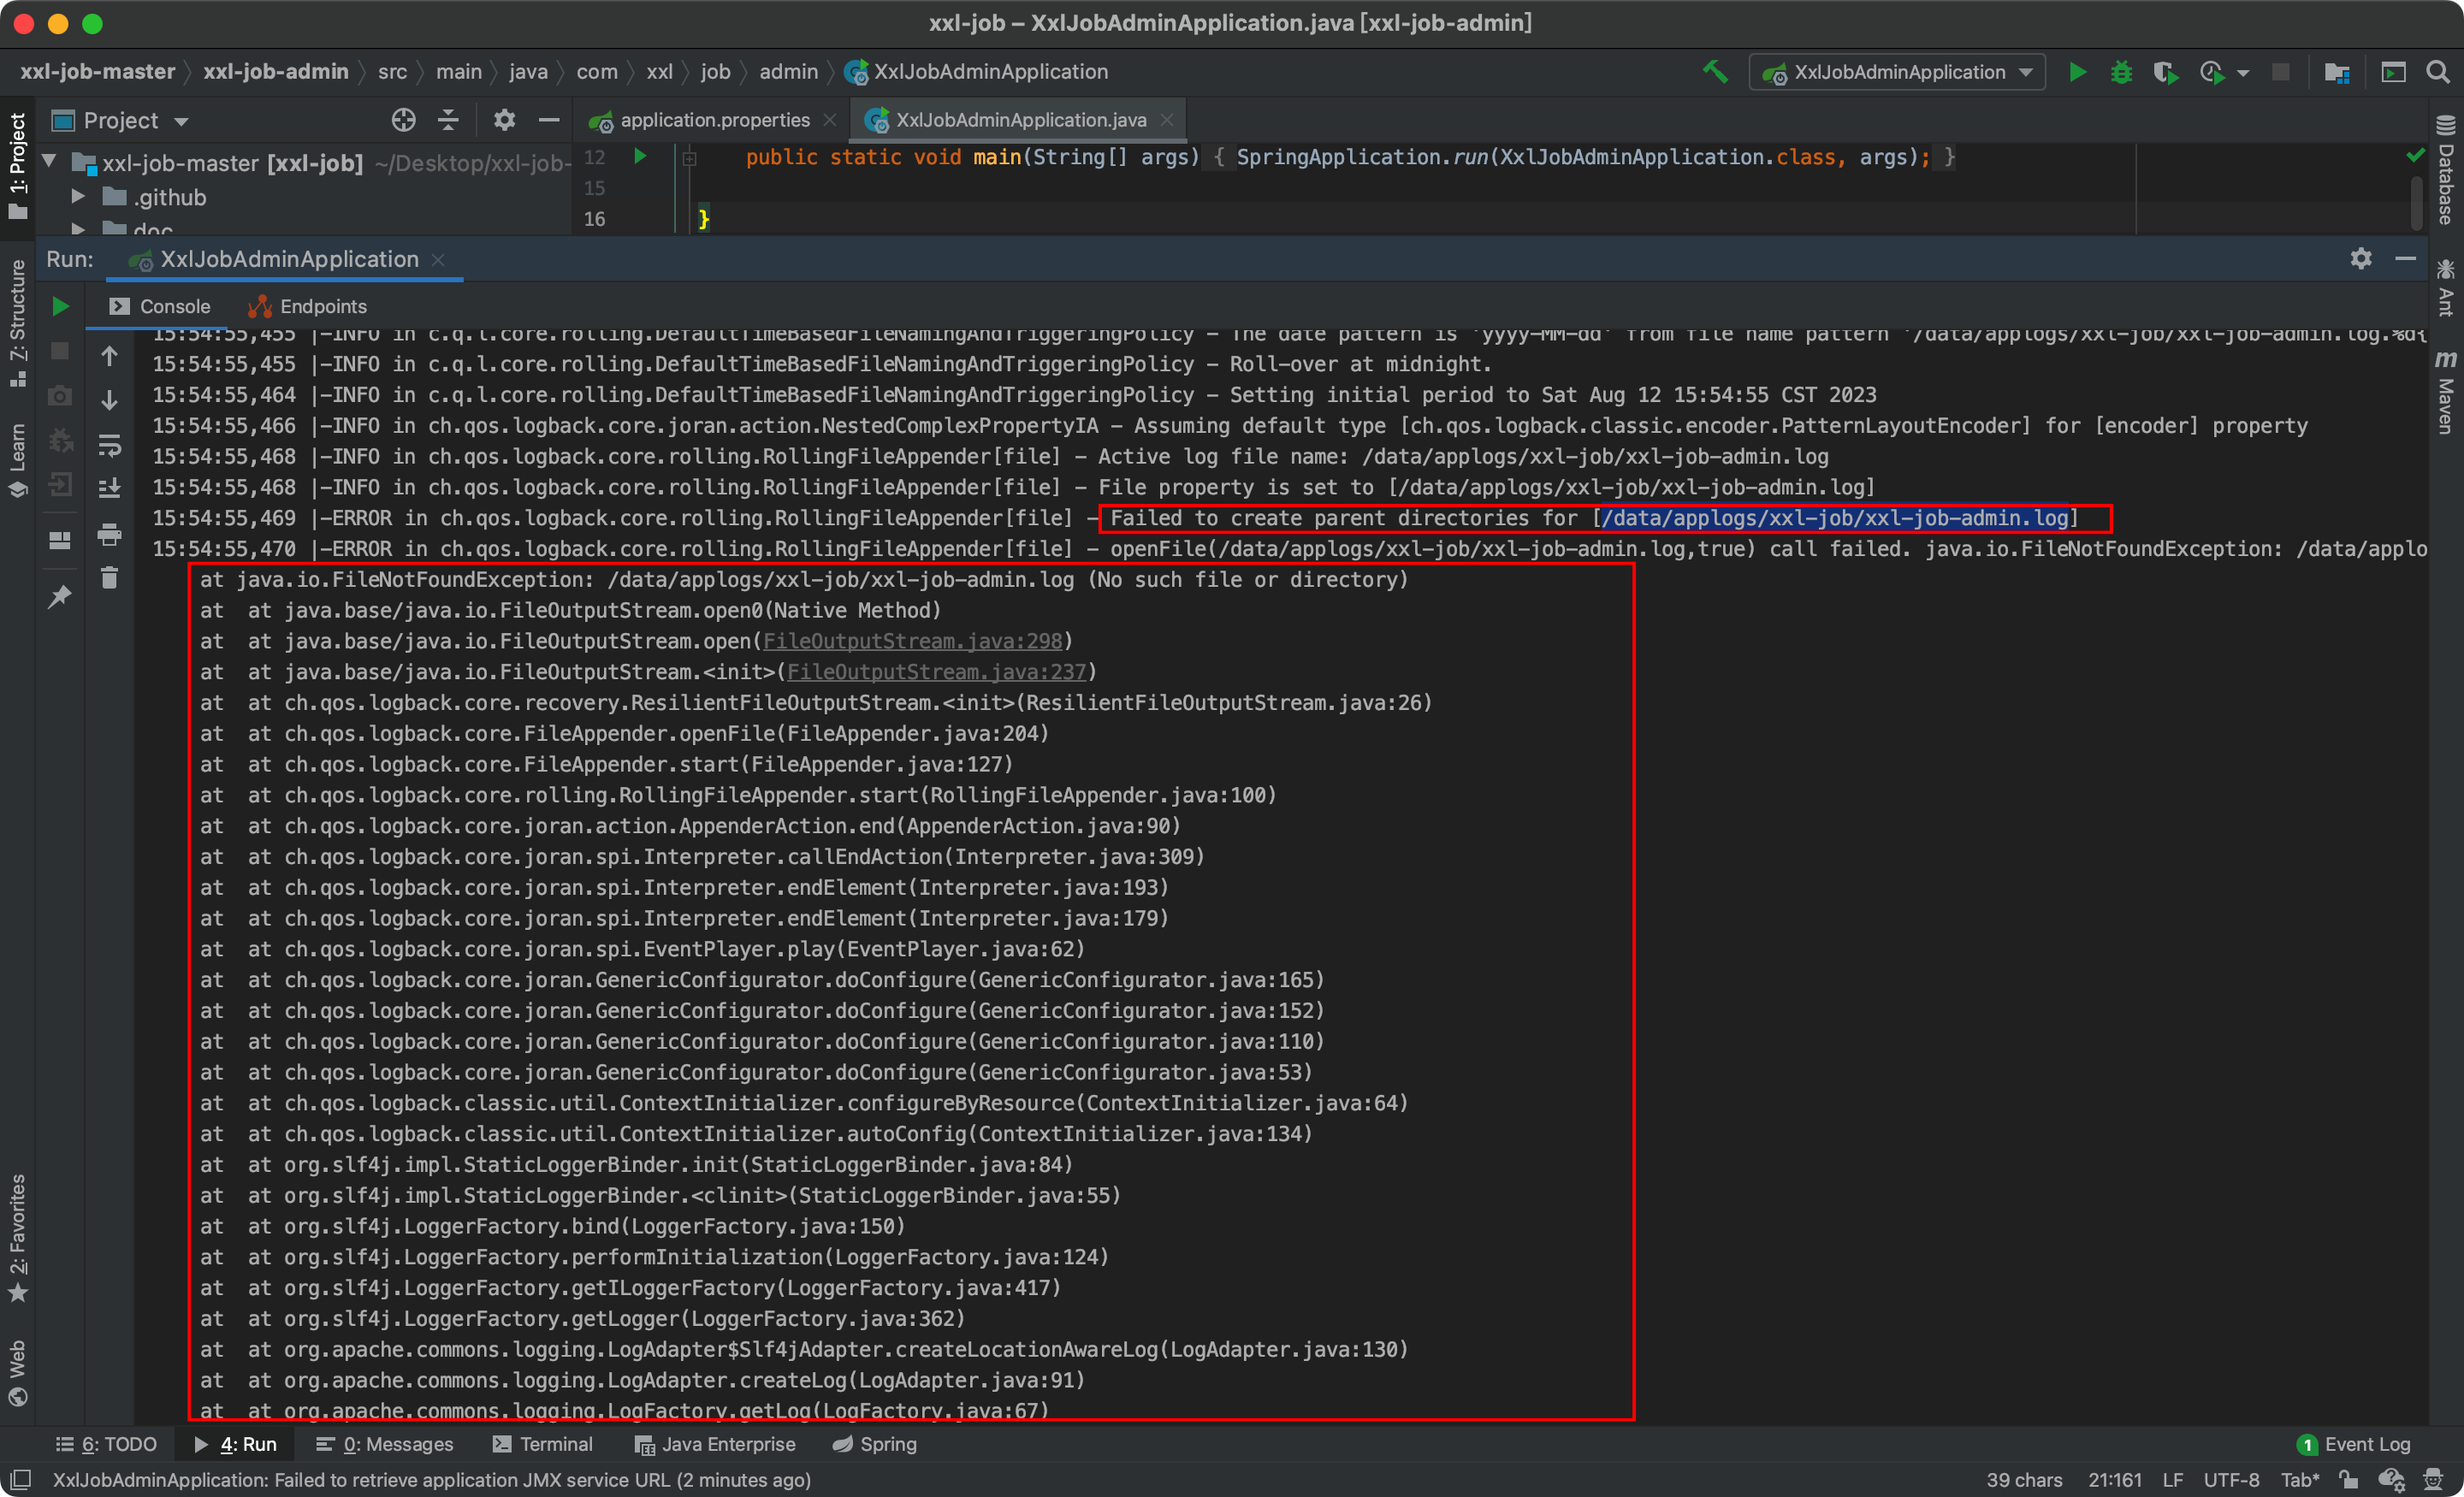This screenshot has height=1497, width=2464.
Task: Open Search Everywhere magnifier
Action: pyautogui.click(x=2437, y=72)
